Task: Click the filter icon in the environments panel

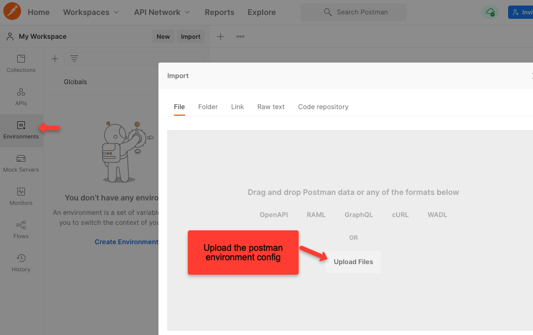Action: pos(74,59)
